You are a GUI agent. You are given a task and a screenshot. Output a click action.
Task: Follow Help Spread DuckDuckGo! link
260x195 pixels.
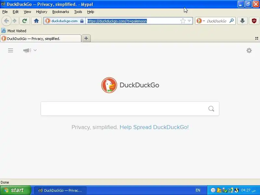point(154,127)
